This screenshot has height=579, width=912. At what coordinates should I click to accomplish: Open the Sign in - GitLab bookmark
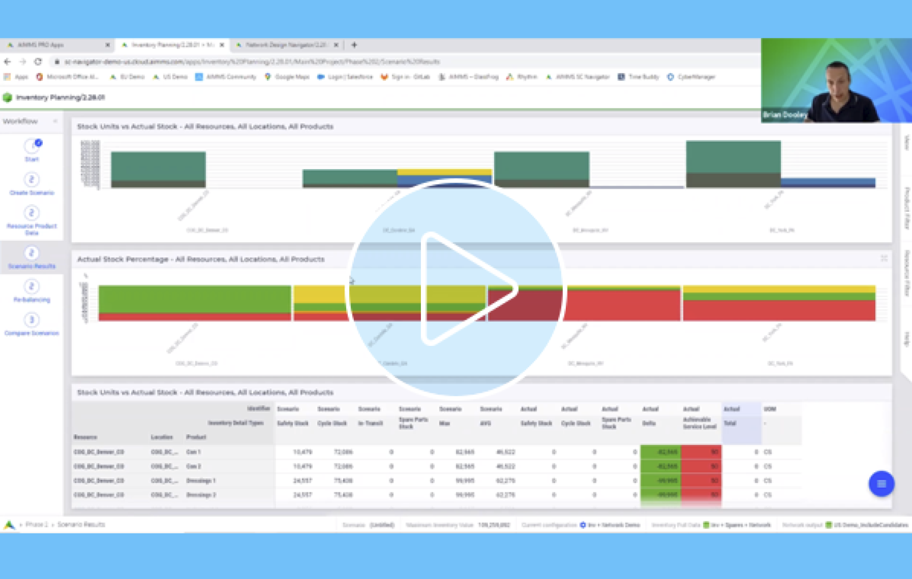click(407, 77)
